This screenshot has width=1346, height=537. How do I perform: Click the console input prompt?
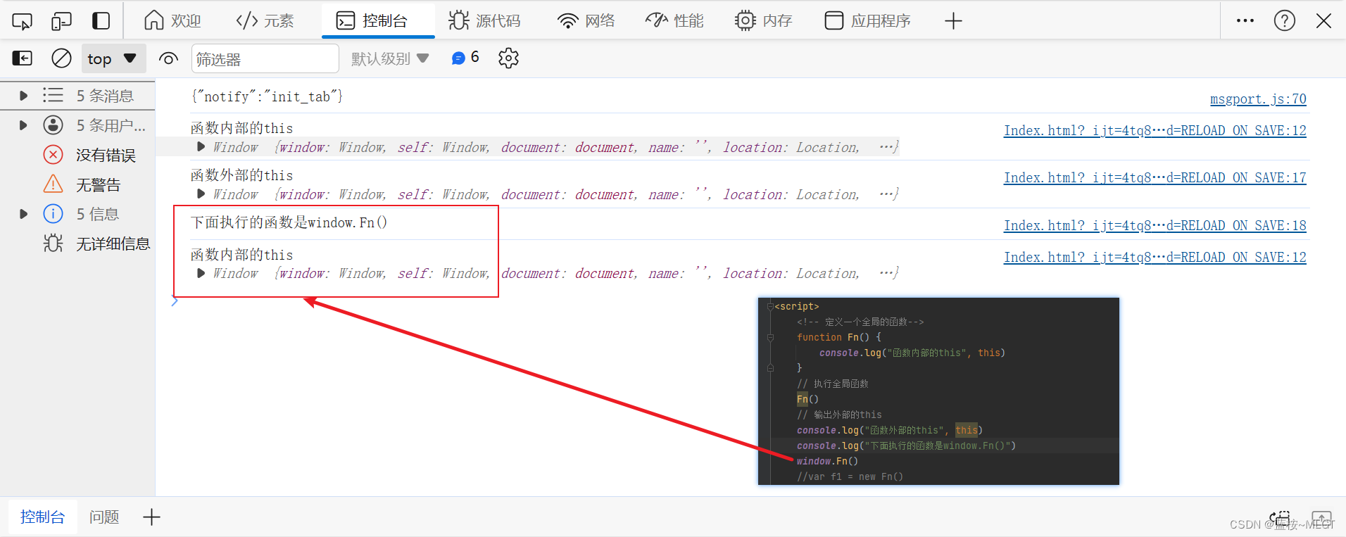coord(739,301)
